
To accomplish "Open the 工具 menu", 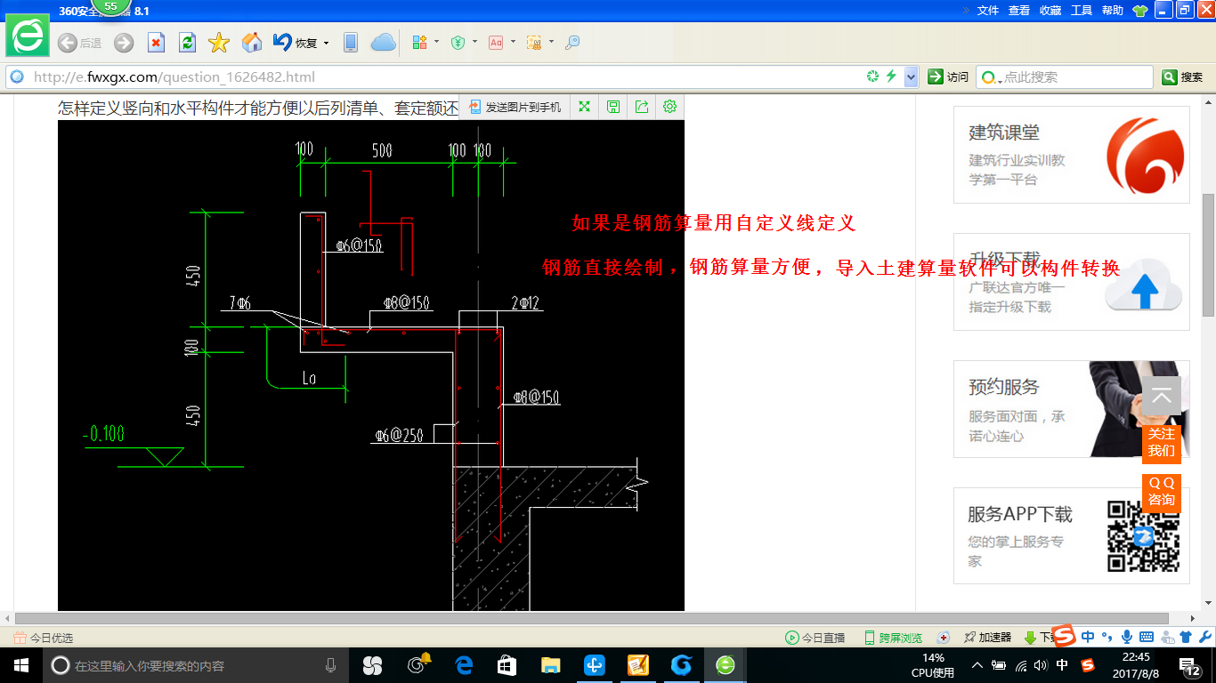I will point(1082,10).
